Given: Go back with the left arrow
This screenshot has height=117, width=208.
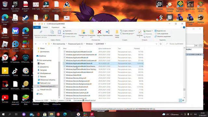Looking at the screenshot, I should coord(36,44).
